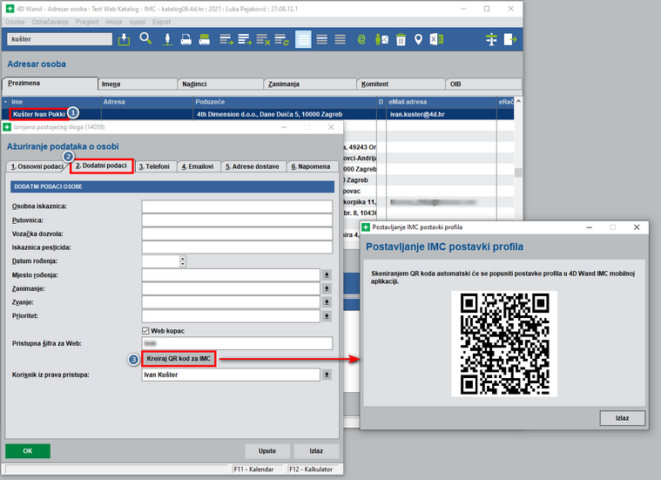Switch to the Zanimanja tab
The width and height of the screenshot is (661, 480).
310,84
